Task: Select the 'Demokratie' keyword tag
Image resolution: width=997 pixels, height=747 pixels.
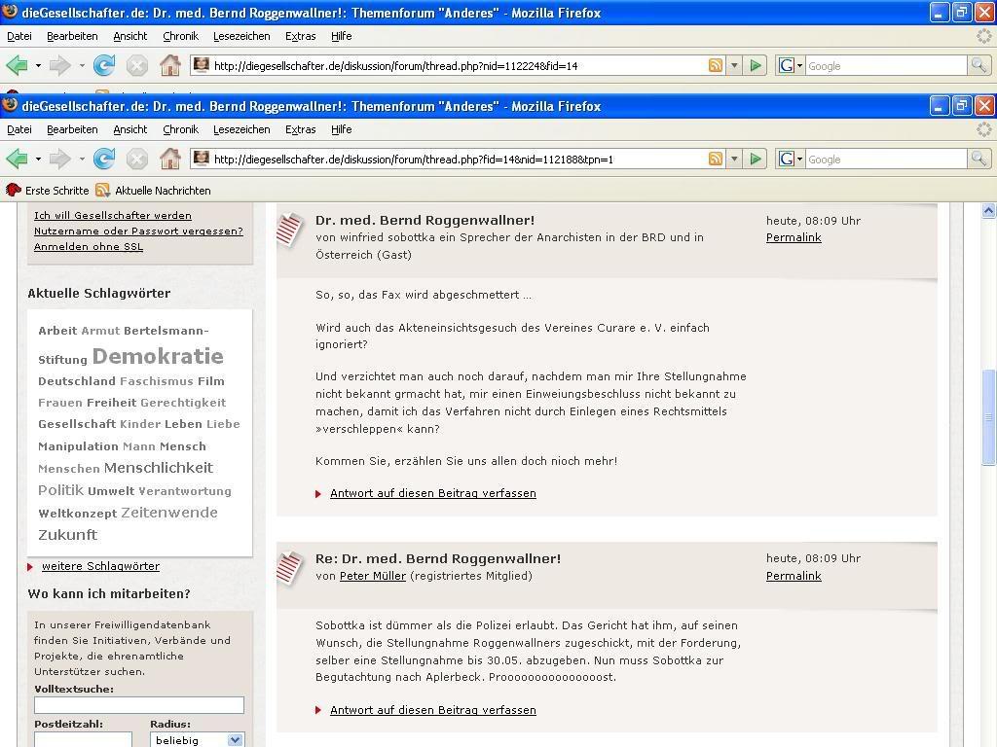Action: click(x=158, y=357)
